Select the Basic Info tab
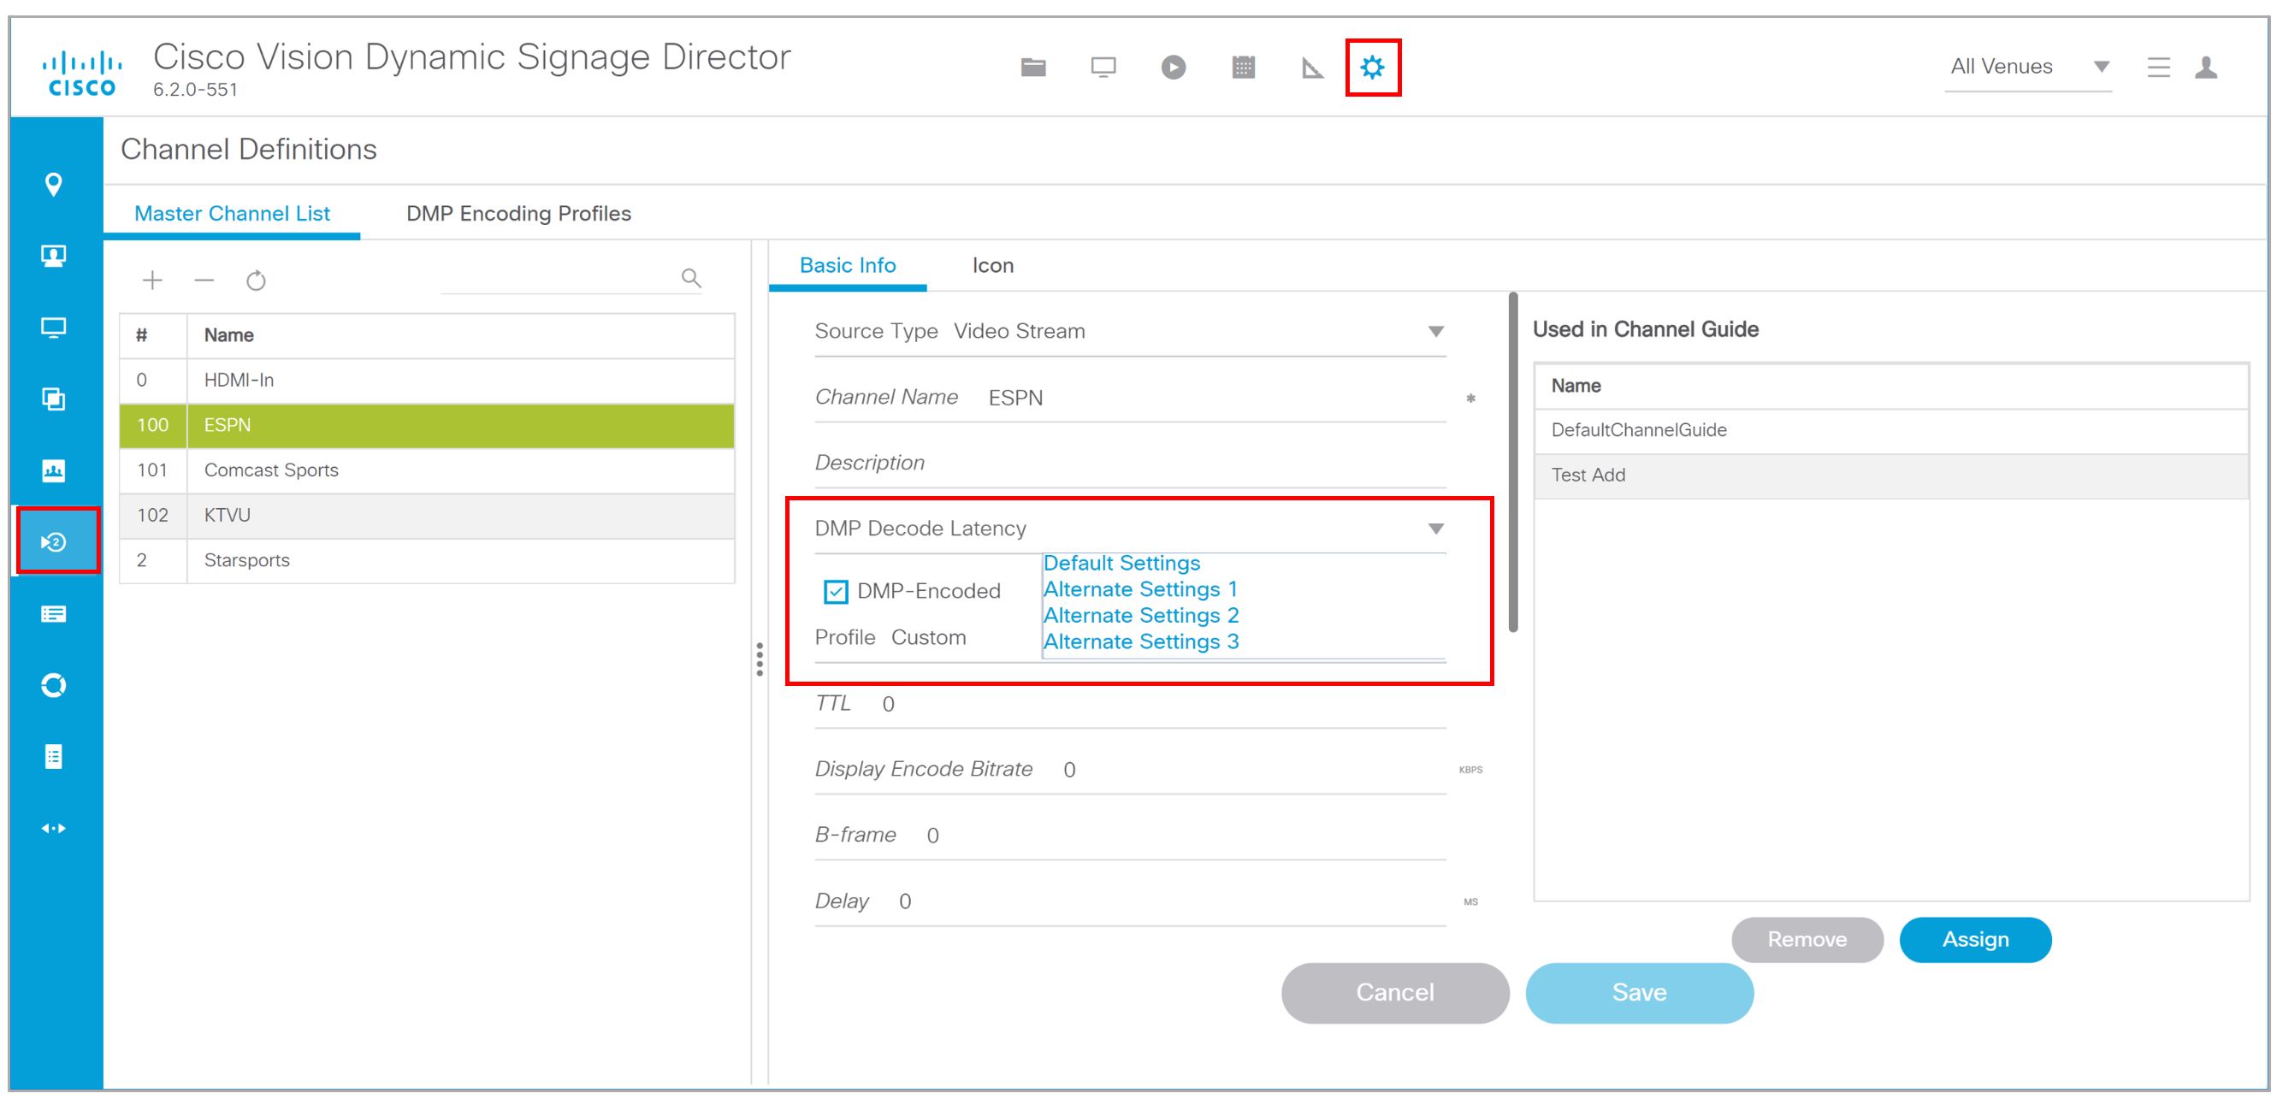 (x=848, y=266)
